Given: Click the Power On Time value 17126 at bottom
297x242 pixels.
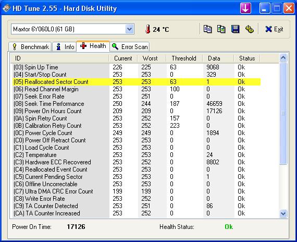Looking at the screenshot, I should click(76, 227).
